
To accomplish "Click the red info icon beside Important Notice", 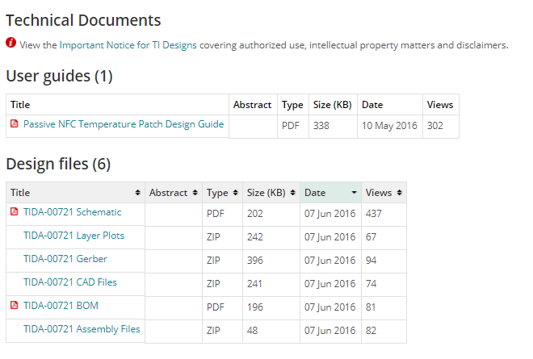I will 10,43.
